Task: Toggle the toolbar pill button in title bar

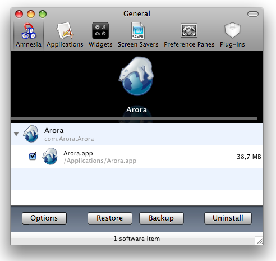Action: click(x=253, y=14)
